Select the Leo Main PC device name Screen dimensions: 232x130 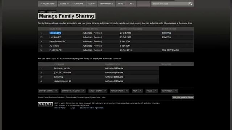pos(55,37)
